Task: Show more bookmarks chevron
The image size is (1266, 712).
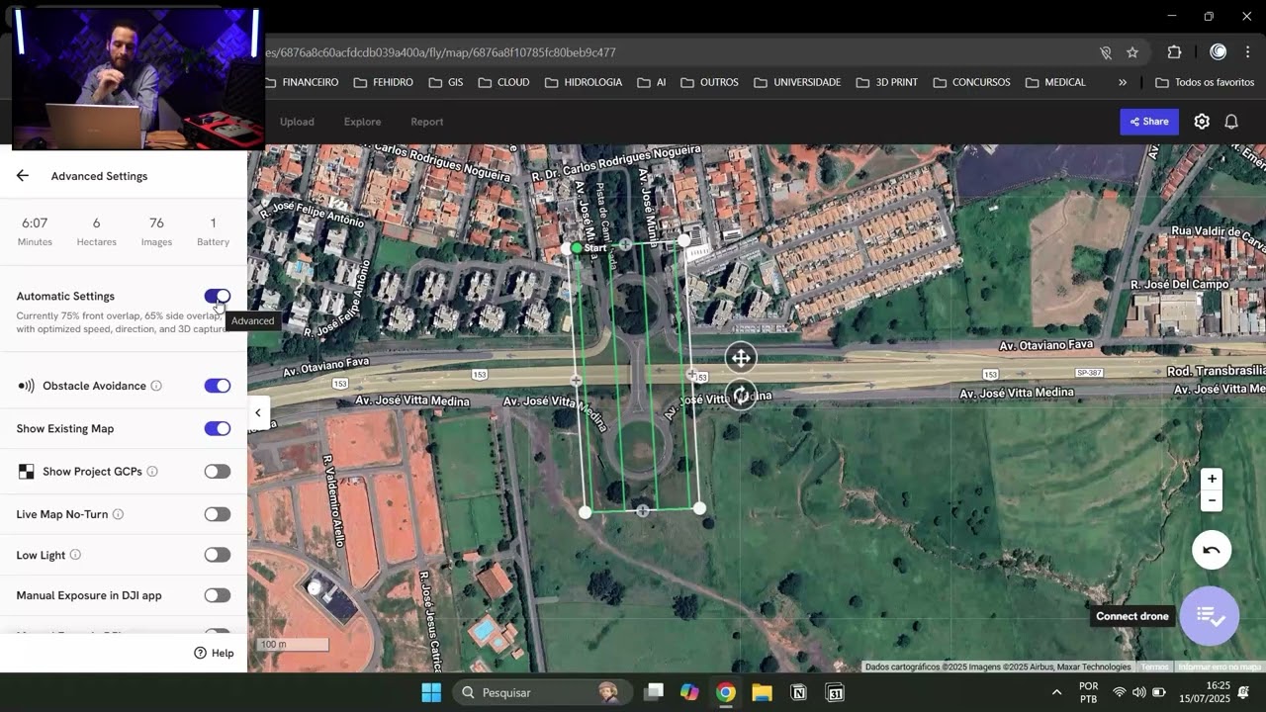Action: tap(1123, 82)
